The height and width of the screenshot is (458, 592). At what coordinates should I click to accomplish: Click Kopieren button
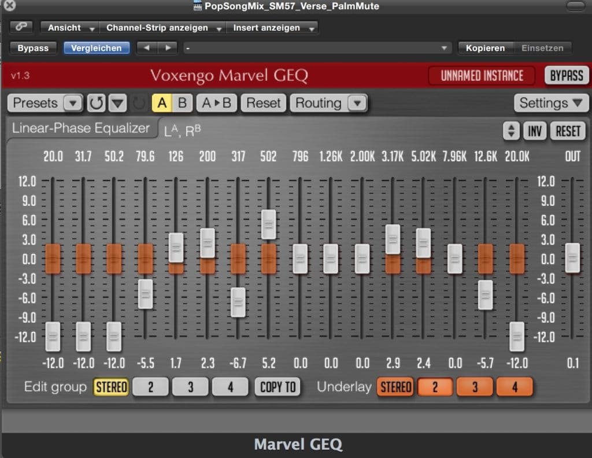485,48
